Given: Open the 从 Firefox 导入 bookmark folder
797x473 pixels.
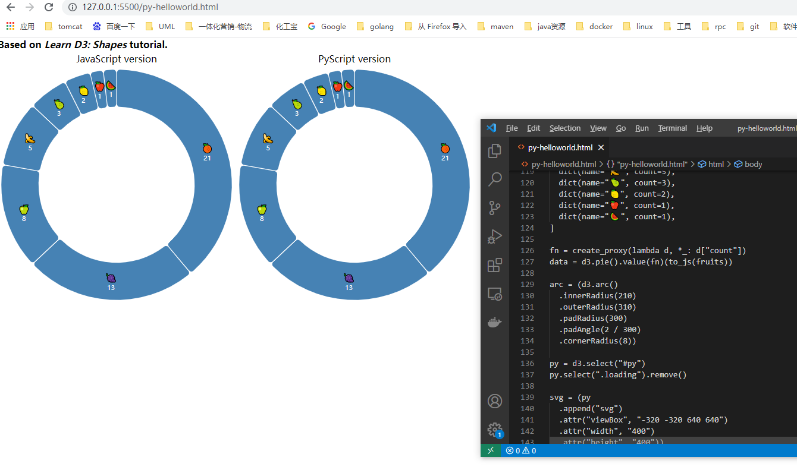Looking at the screenshot, I should coord(436,26).
